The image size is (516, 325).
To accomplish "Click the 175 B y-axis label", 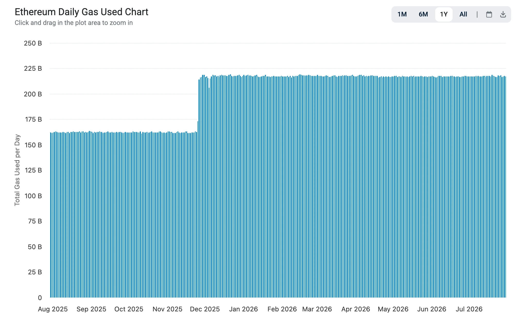I will [x=33, y=119].
